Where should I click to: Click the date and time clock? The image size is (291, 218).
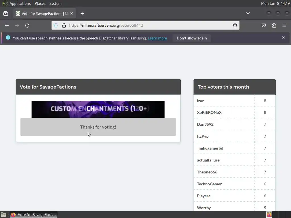click(275, 3)
